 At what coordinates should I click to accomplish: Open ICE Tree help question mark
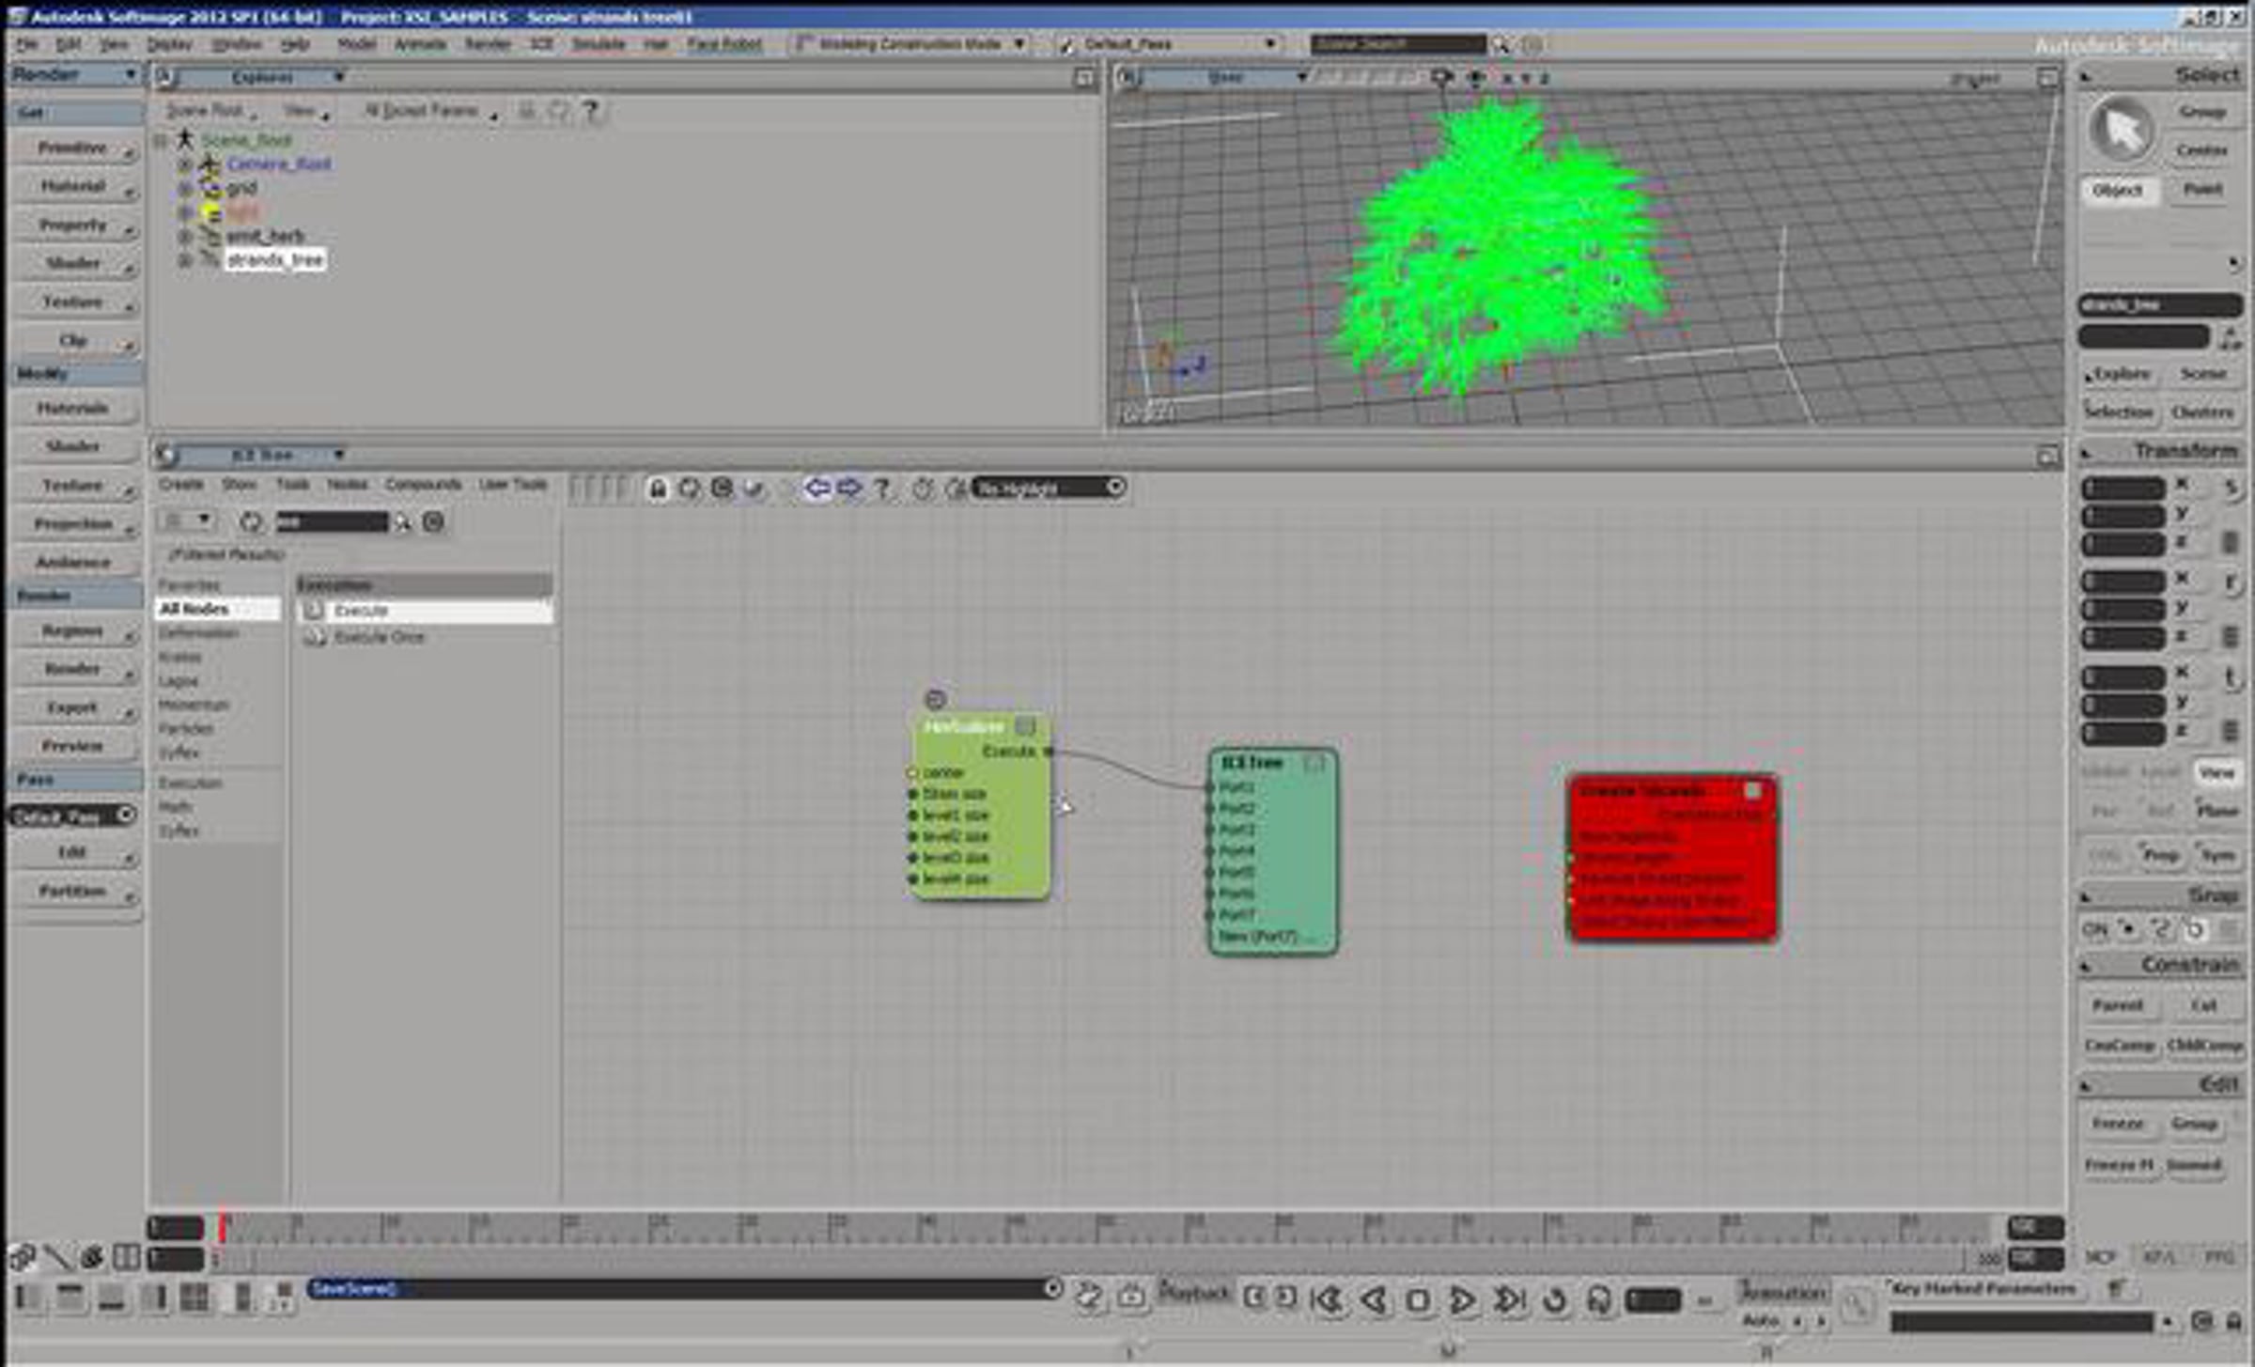pos(881,489)
